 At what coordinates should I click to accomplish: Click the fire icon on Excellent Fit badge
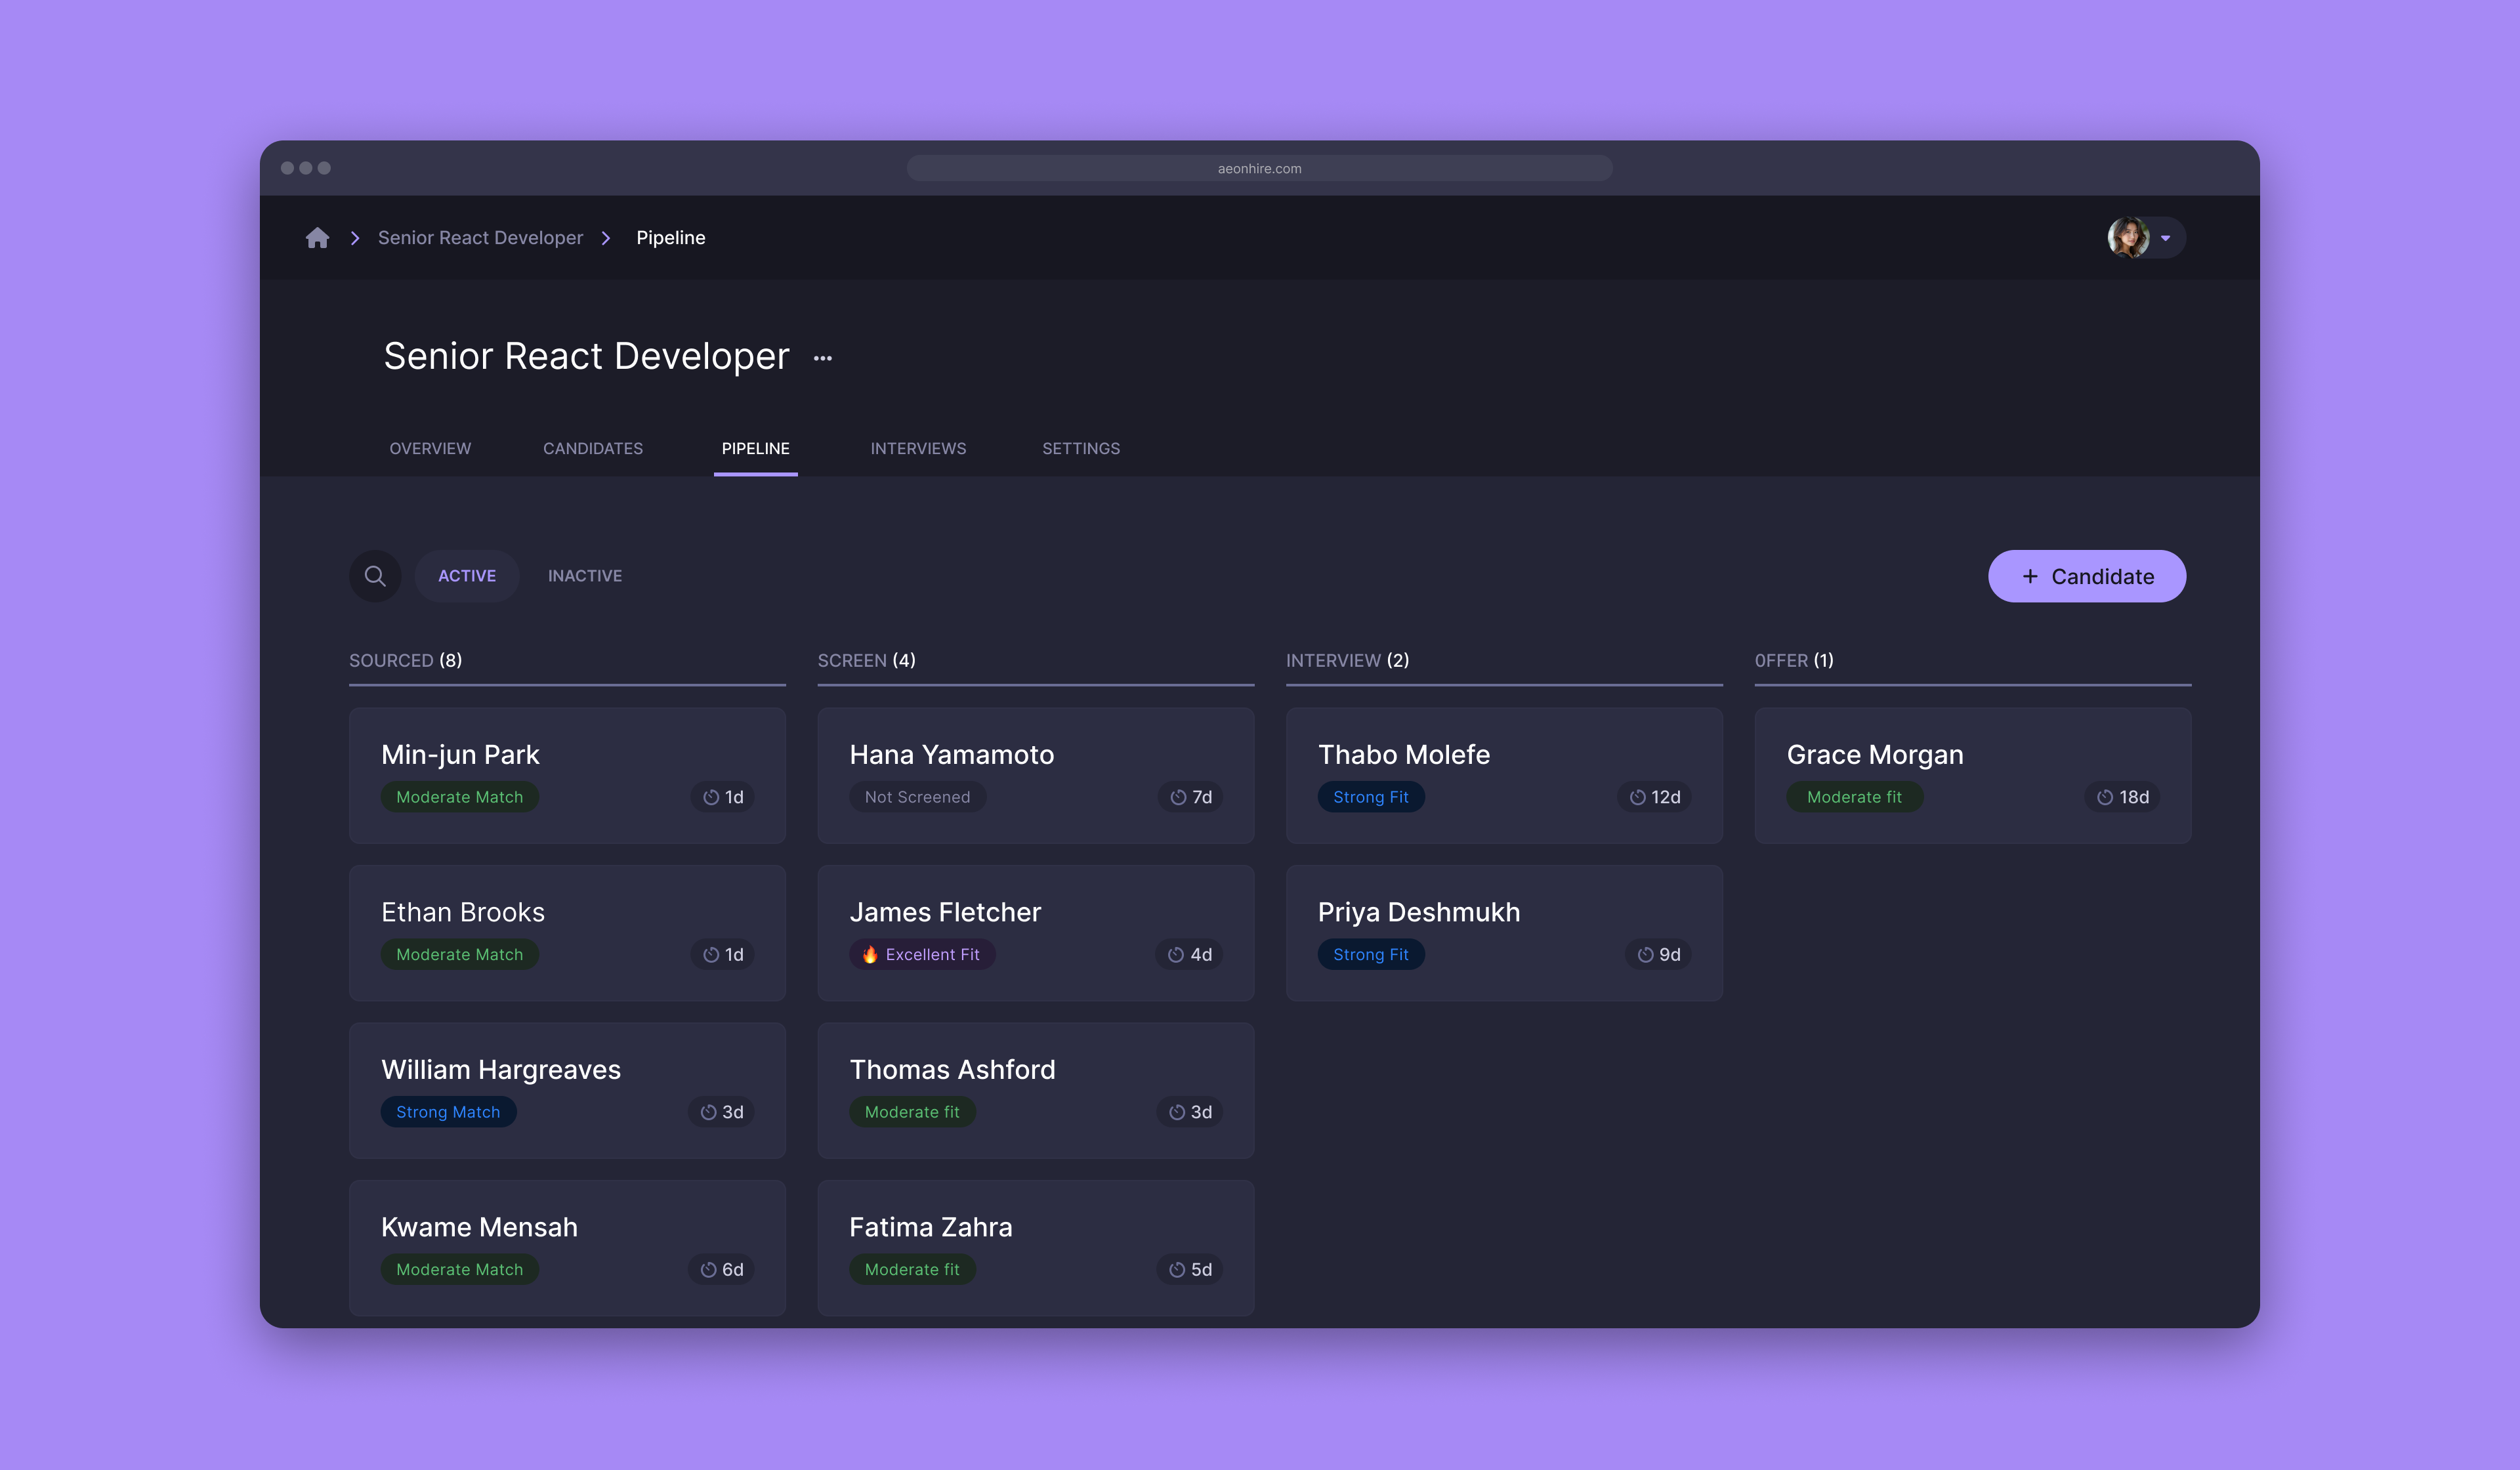(870, 954)
